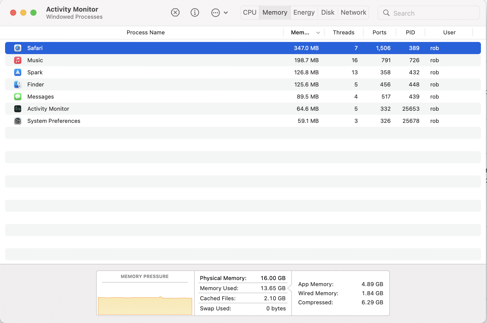
Task: Click Spark's 126.8 MB memory value
Action: point(306,72)
